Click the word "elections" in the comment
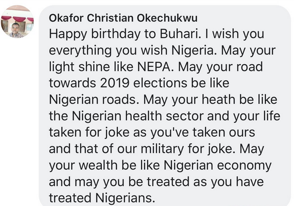Image resolution: width=294 pixels, height=206 pixels. [160, 83]
